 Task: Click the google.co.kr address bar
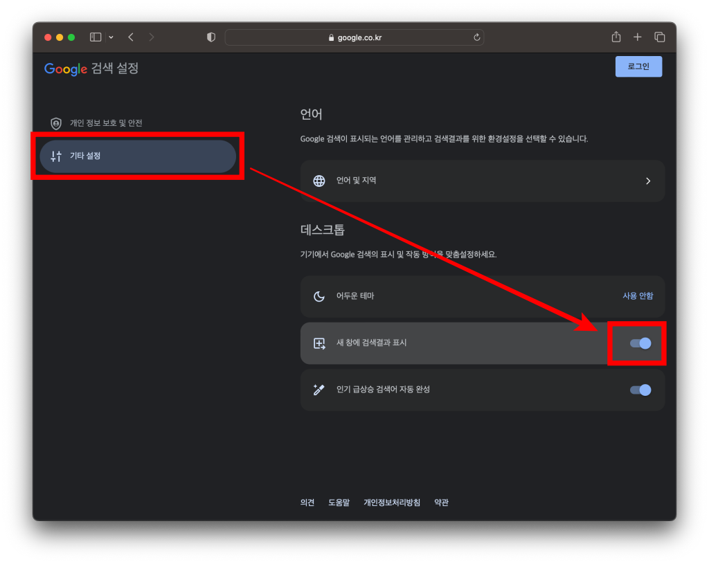pyautogui.click(x=354, y=37)
